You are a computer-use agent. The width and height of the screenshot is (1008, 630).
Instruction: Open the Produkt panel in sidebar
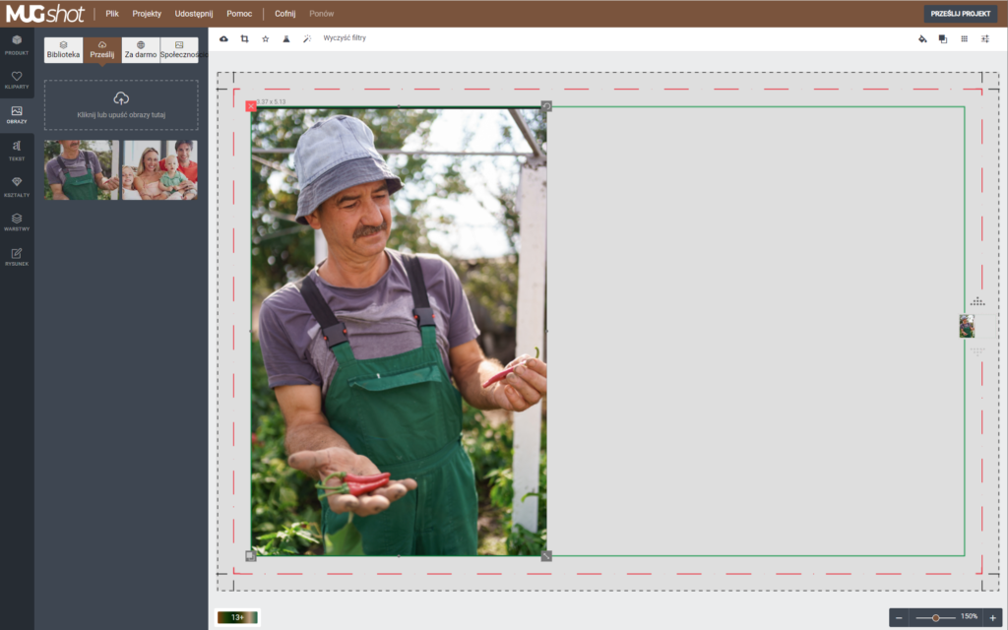(17, 43)
